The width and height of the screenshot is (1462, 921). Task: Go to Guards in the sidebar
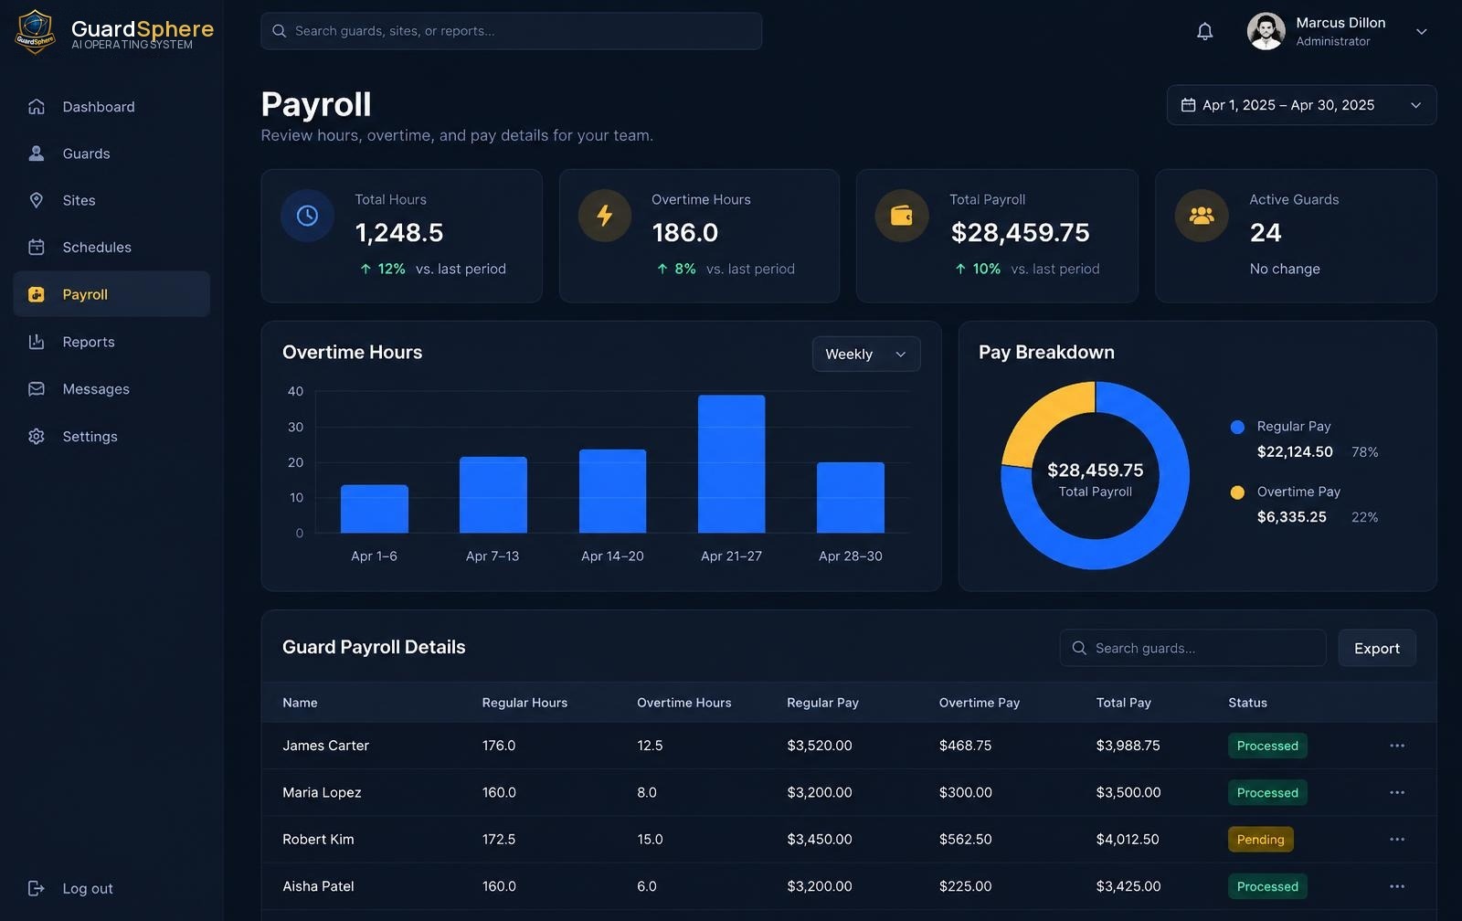coord(111,153)
